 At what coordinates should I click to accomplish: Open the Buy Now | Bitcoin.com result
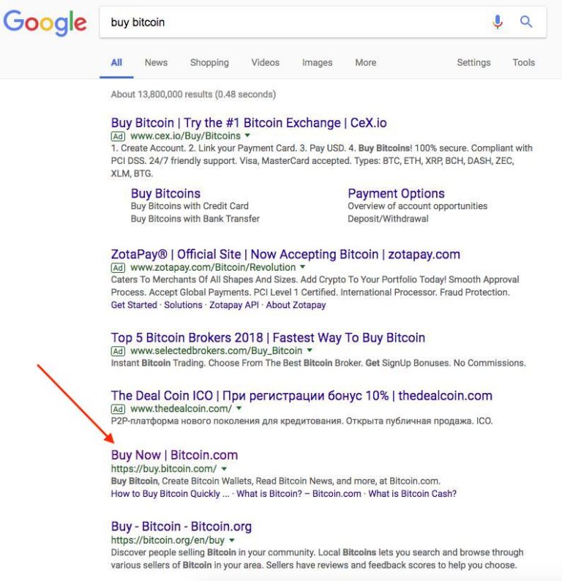coord(174,454)
